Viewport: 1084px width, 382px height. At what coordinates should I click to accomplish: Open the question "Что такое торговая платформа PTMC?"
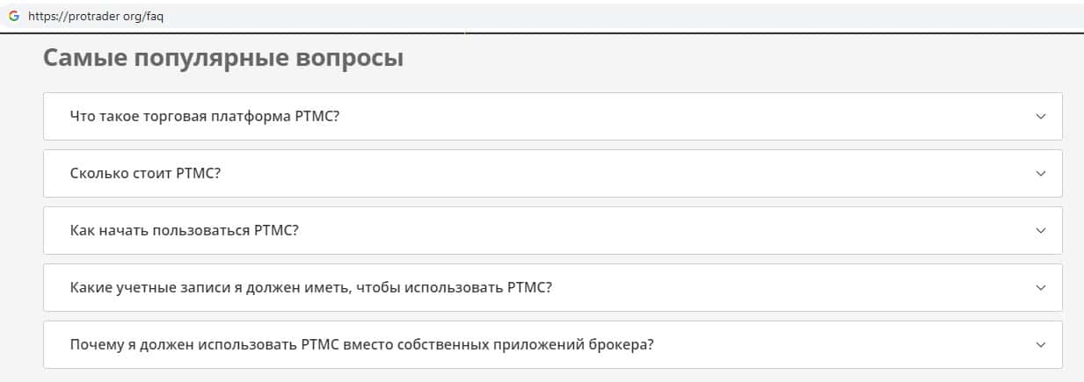(x=205, y=116)
